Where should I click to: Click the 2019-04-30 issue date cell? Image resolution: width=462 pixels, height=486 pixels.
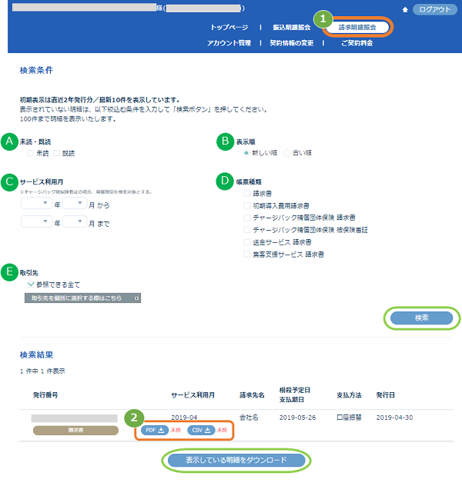point(394,418)
